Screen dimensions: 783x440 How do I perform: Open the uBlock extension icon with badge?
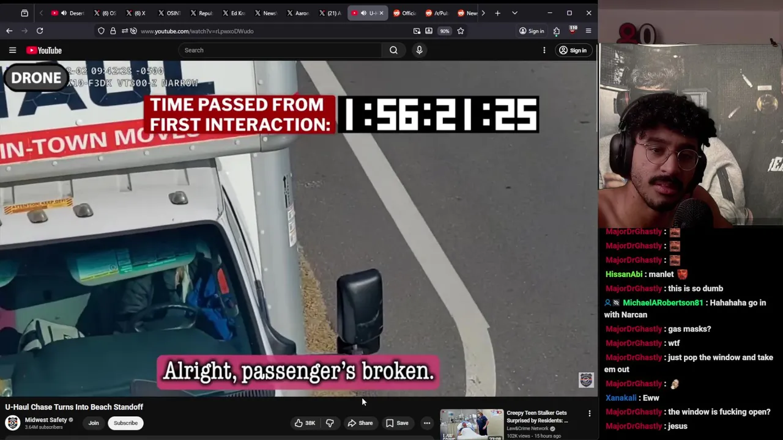click(x=573, y=30)
